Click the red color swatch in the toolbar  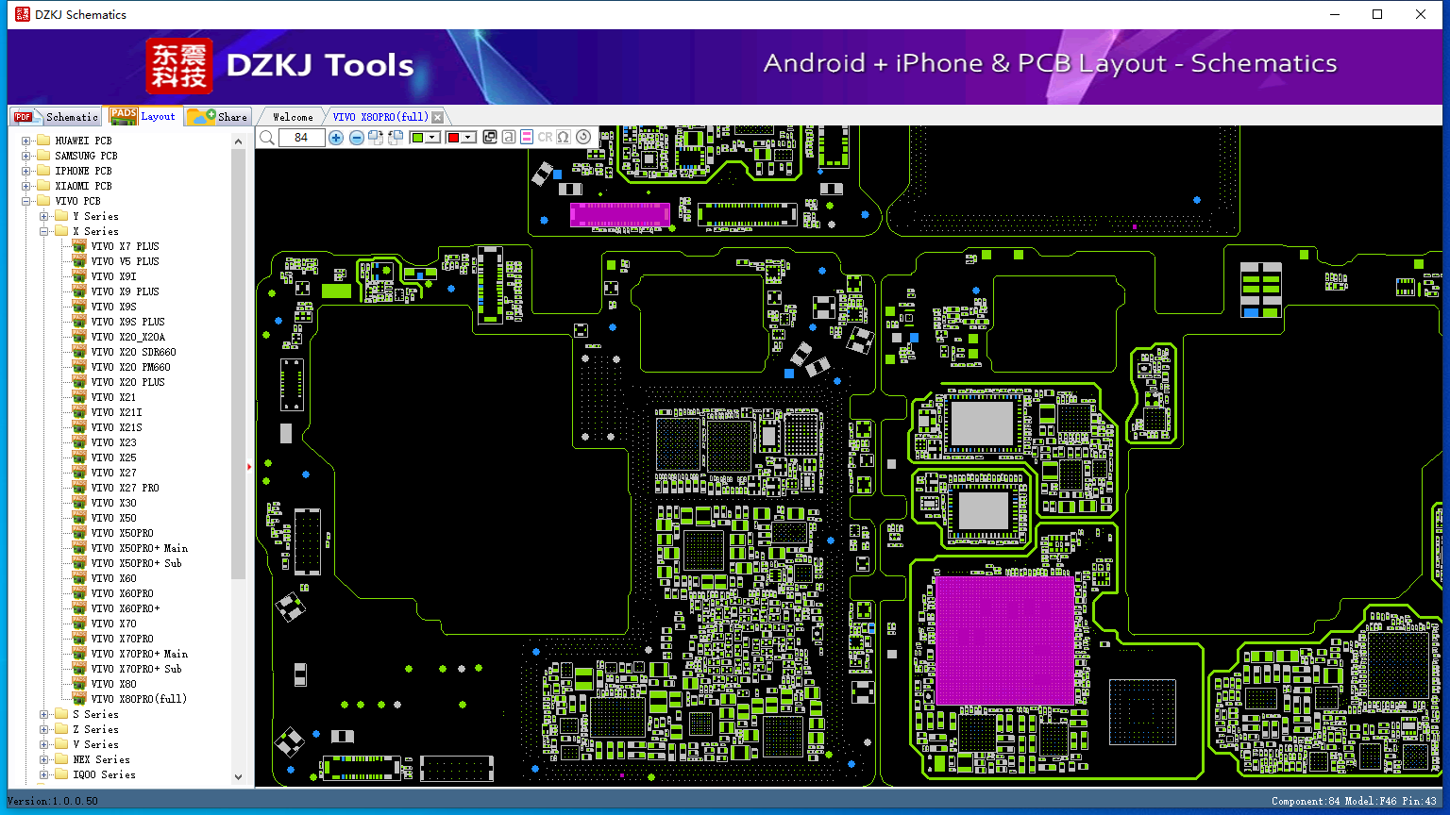[453, 138]
